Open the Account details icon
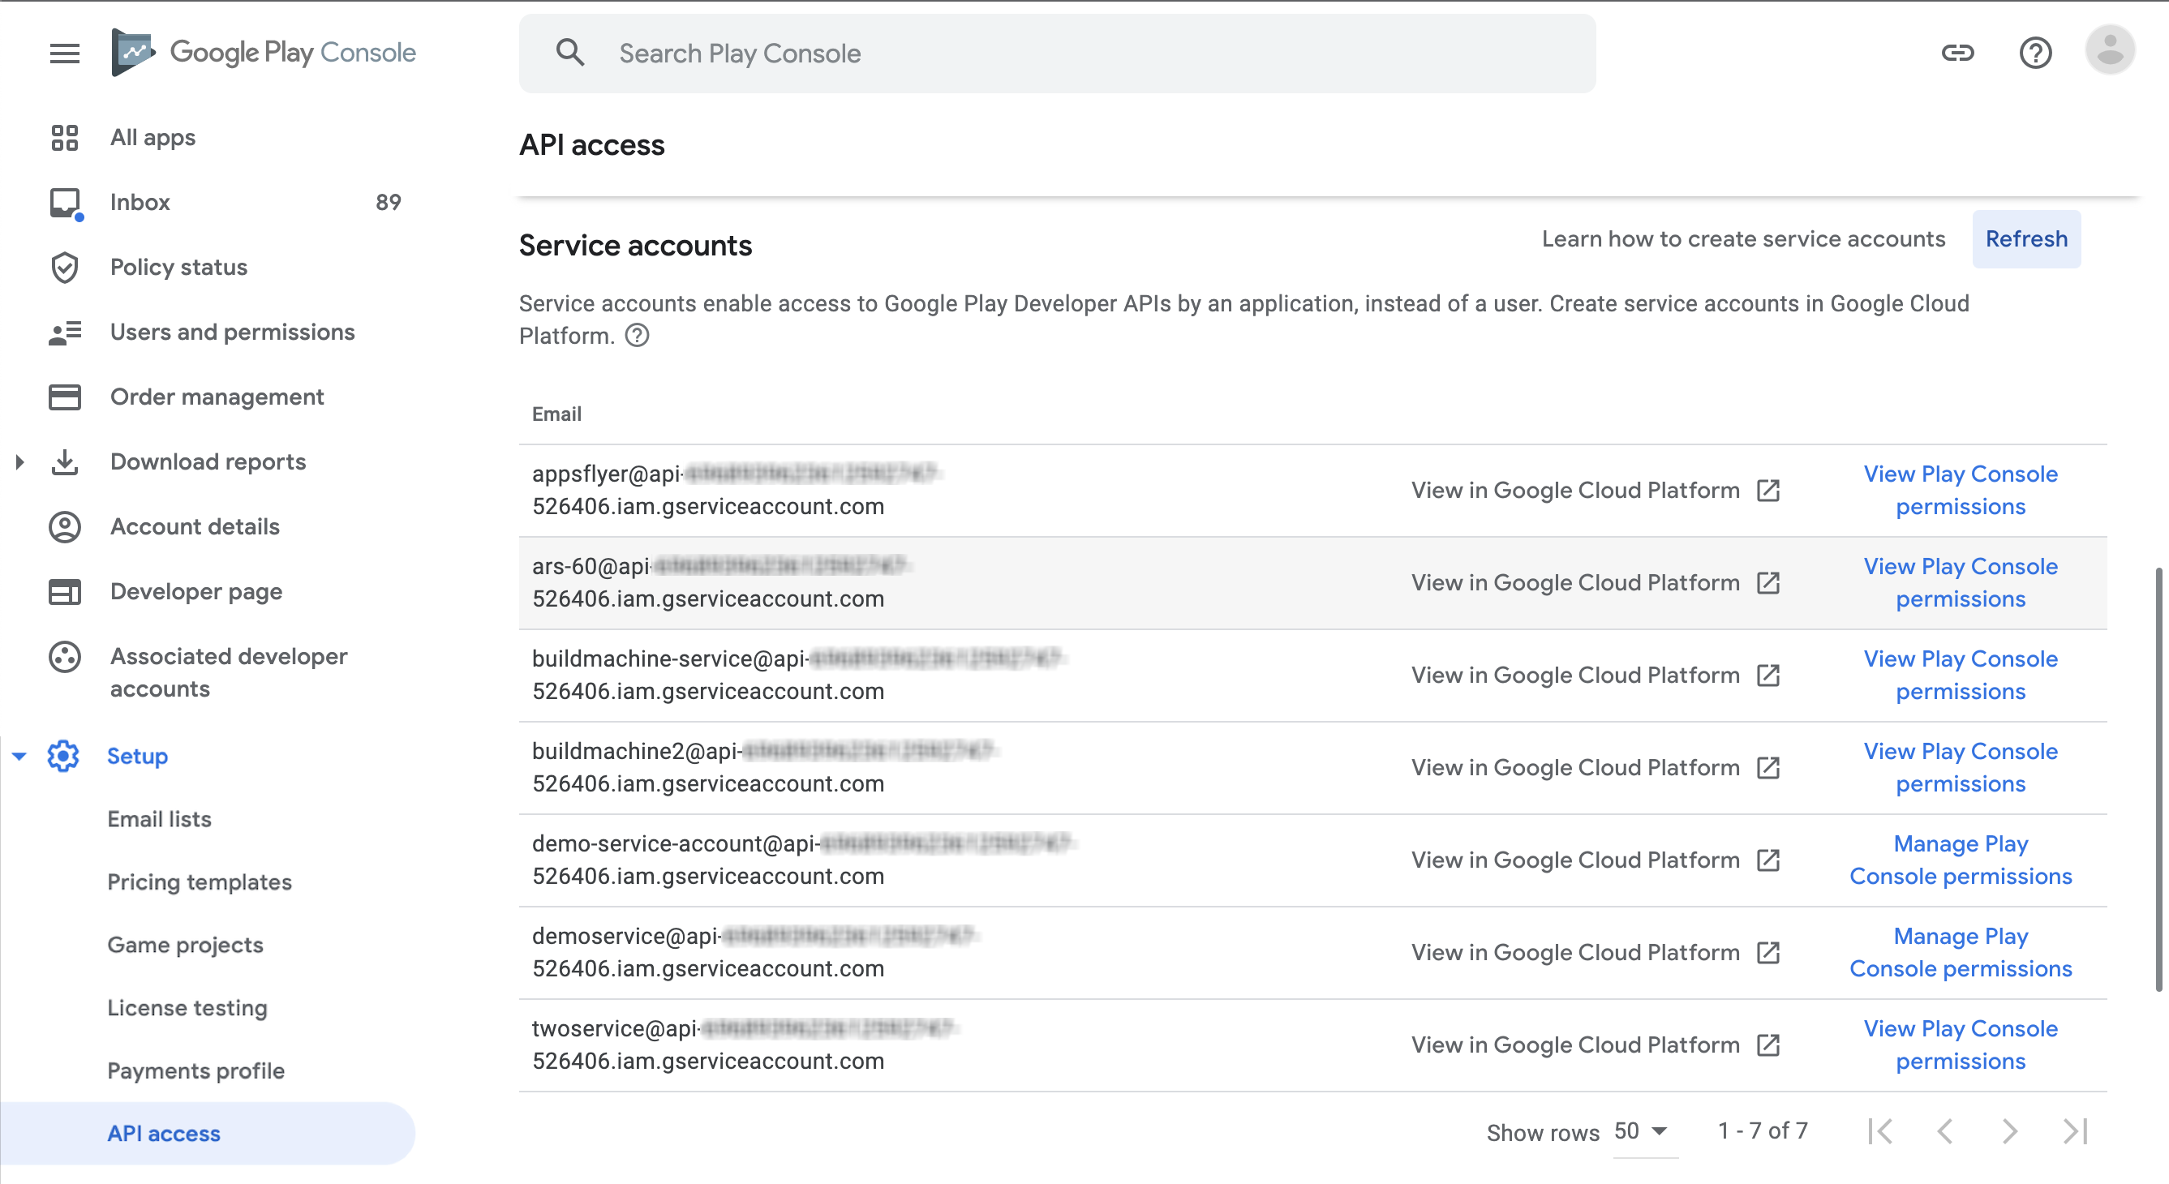Viewport: 2169px width, 1184px height. click(67, 526)
